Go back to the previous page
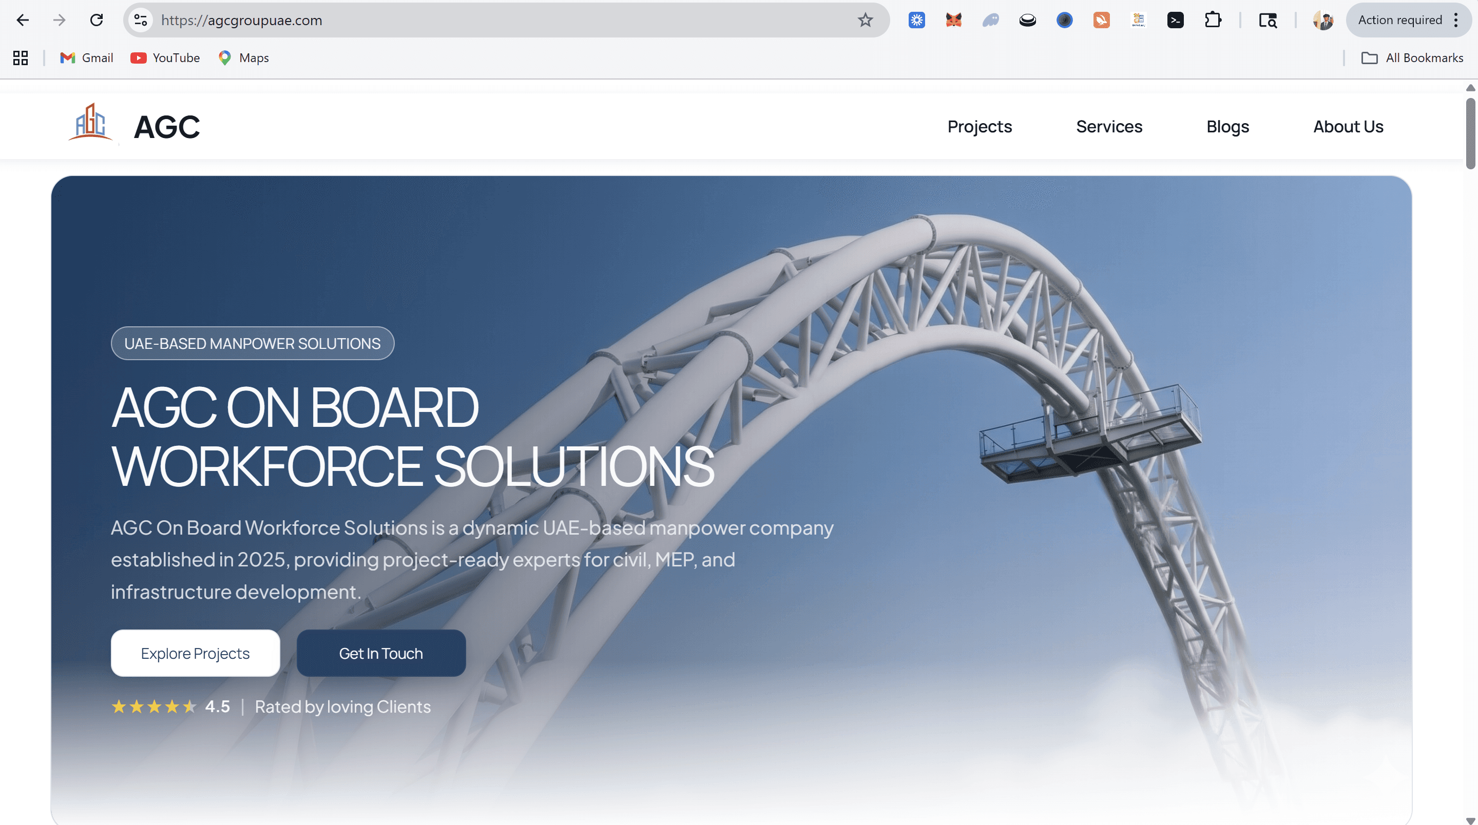 pyautogui.click(x=23, y=20)
